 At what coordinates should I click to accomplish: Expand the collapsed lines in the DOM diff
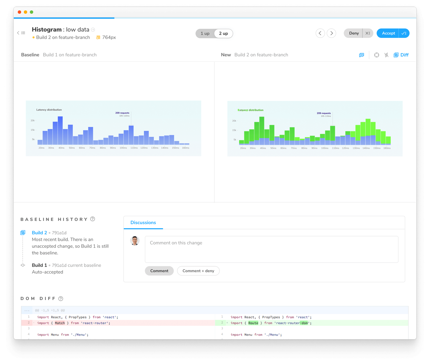point(27,310)
